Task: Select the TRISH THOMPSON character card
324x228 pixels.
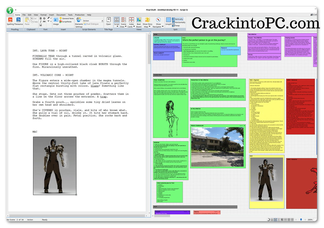Action: coord(171,108)
